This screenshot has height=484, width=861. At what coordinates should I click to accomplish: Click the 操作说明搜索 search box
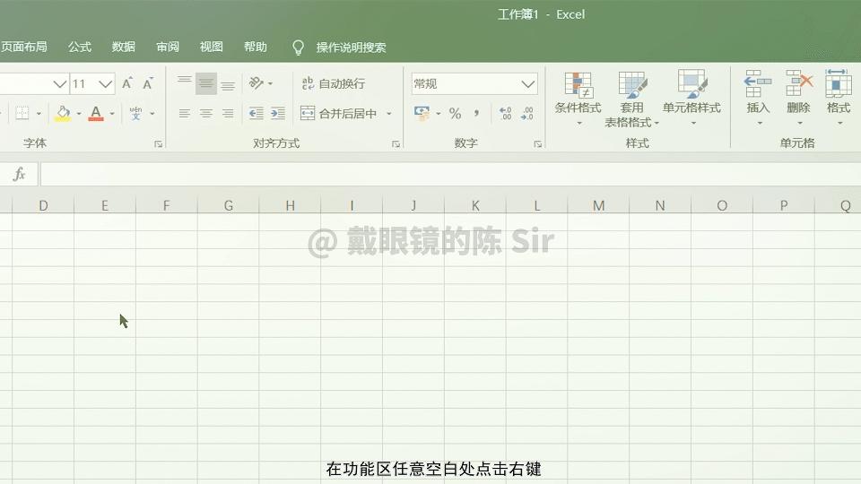click(351, 48)
